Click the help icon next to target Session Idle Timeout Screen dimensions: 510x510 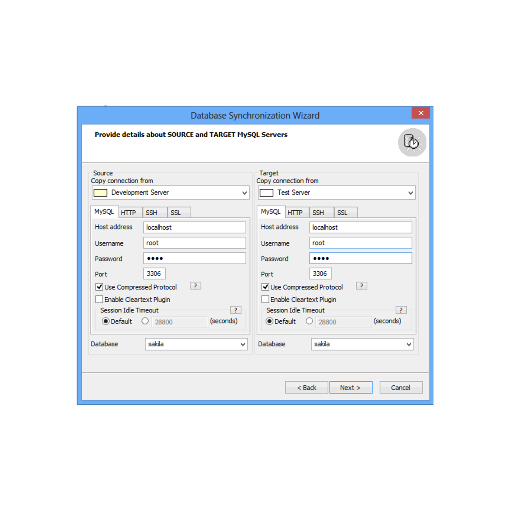point(401,310)
